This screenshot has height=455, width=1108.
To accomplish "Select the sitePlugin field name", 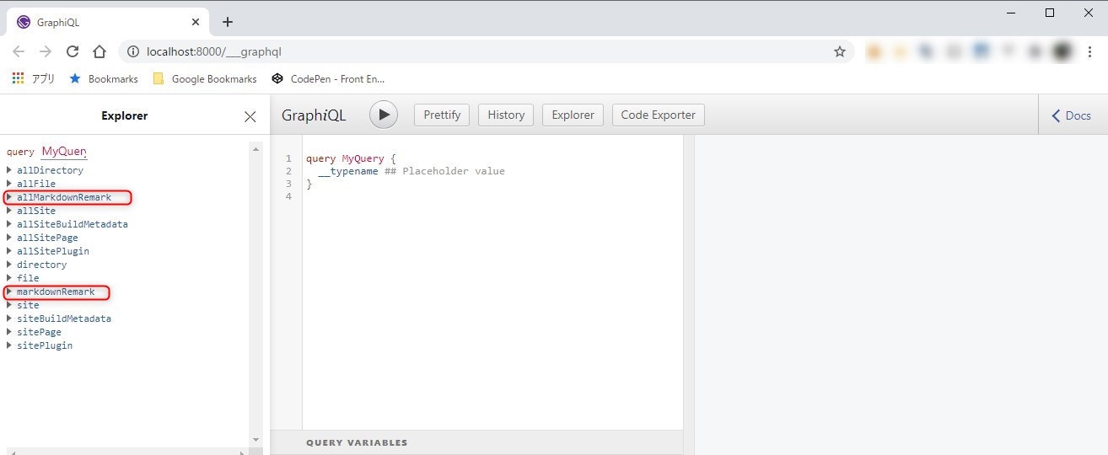I will click(45, 345).
